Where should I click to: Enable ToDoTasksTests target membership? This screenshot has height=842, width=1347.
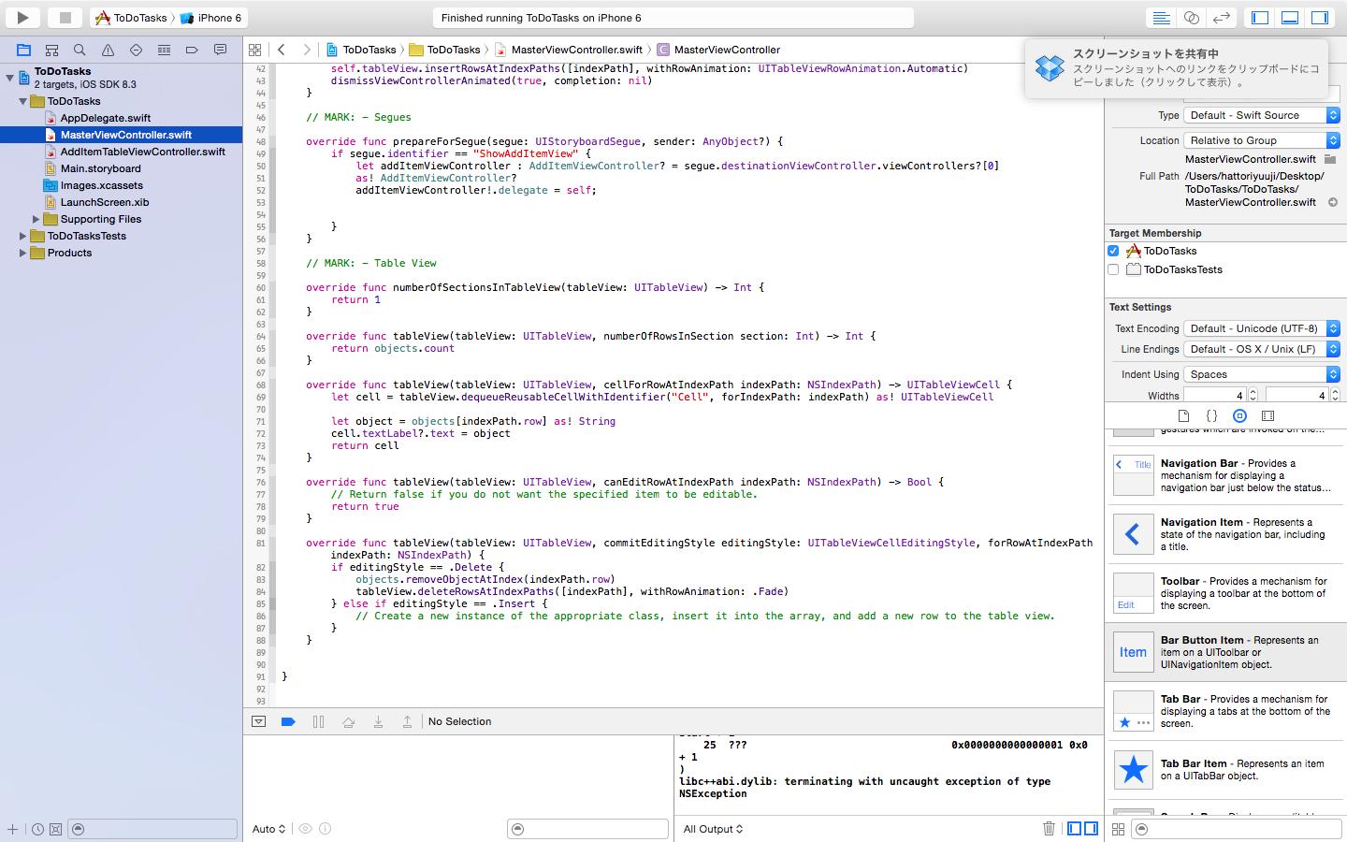click(x=1113, y=269)
